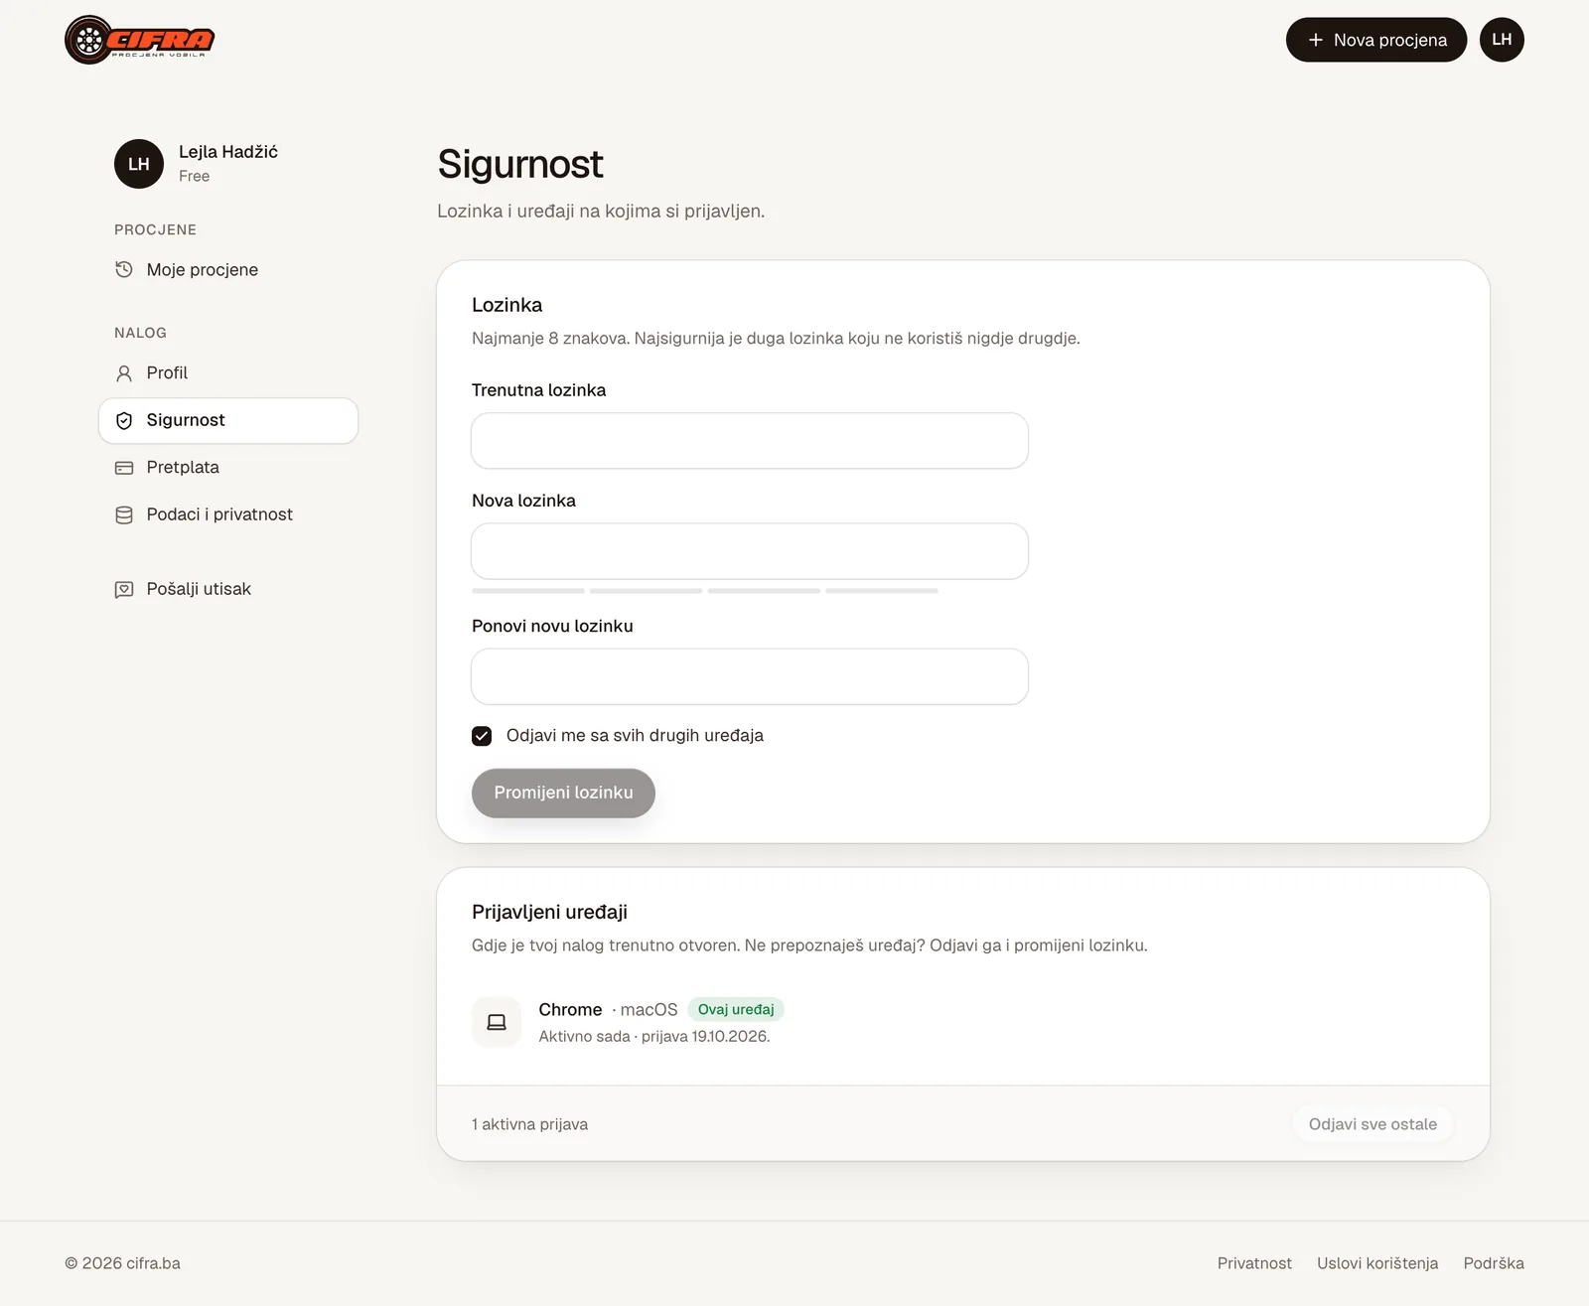Click the 'Aktivno sada · prijava 19.10.2026.' line
The width and height of the screenshot is (1589, 1306).
[654, 1036]
